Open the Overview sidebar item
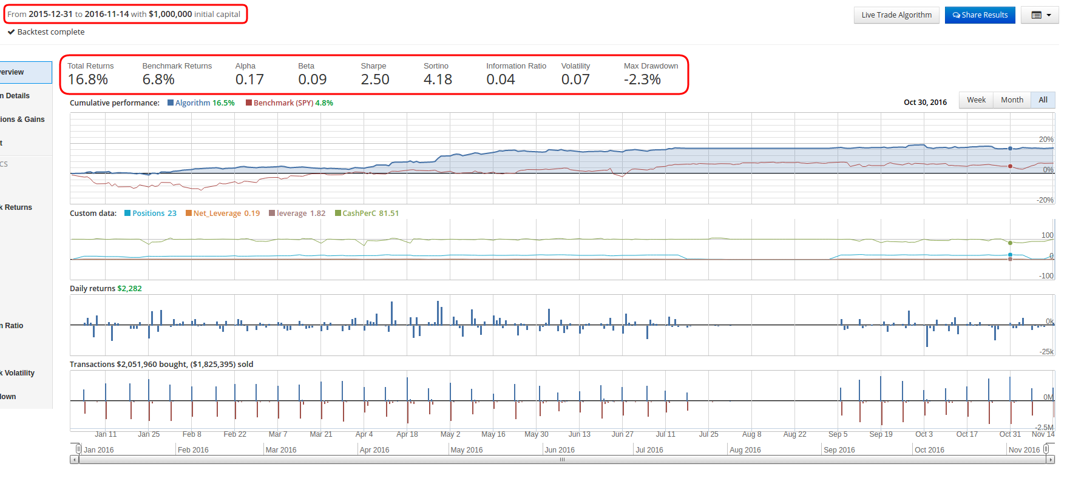The image size is (1067, 478). point(25,72)
